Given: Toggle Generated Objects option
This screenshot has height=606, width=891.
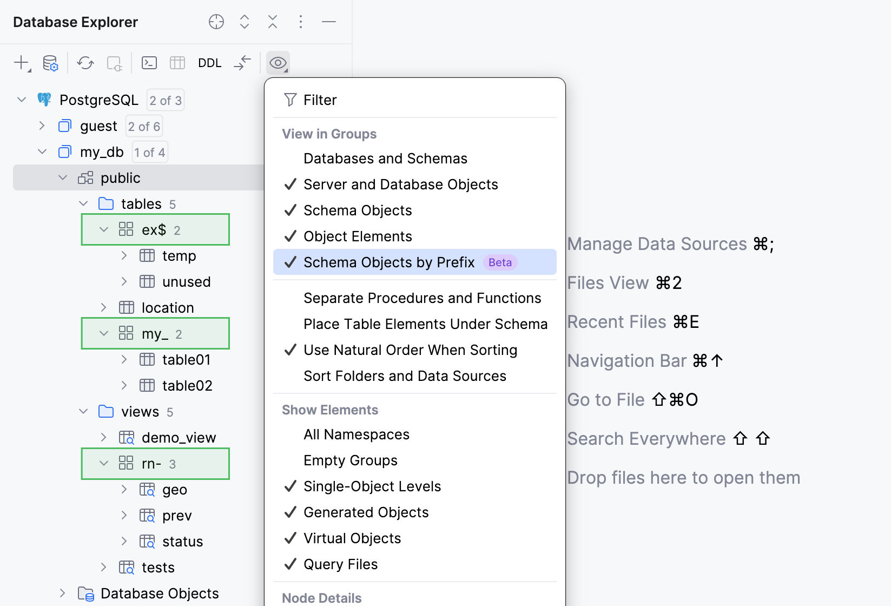Looking at the screenshot, I should coord(415,512).
